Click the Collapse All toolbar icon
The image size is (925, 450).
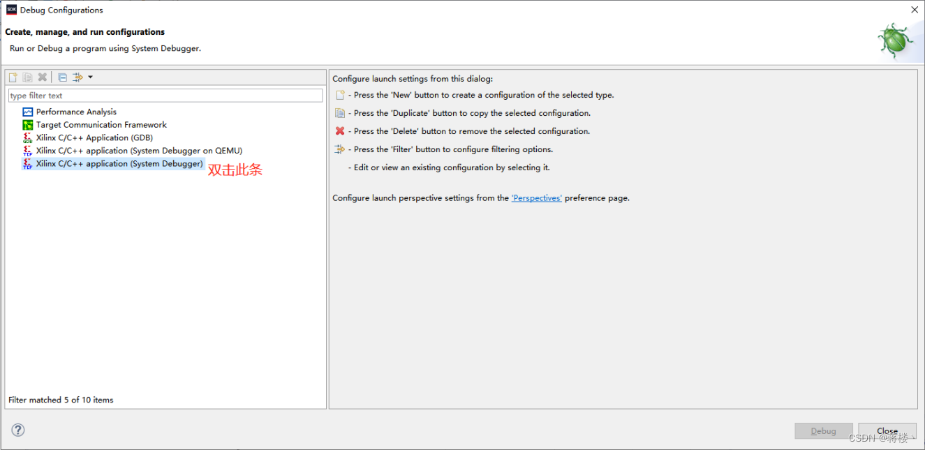click(62, 77)
